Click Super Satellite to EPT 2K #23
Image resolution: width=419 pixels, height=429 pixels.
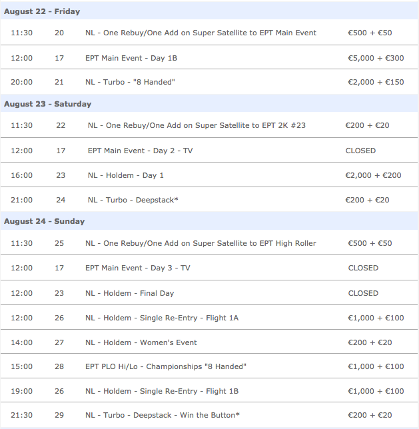coord(197,125)
